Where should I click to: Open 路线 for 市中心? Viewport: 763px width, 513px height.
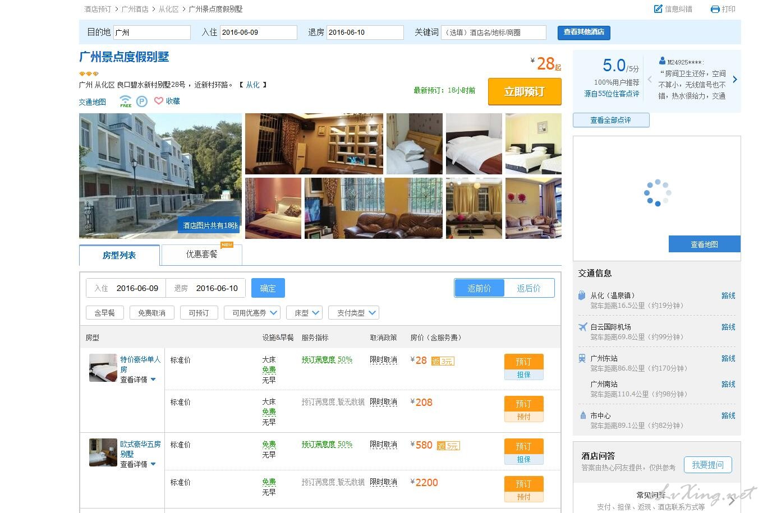728,415
